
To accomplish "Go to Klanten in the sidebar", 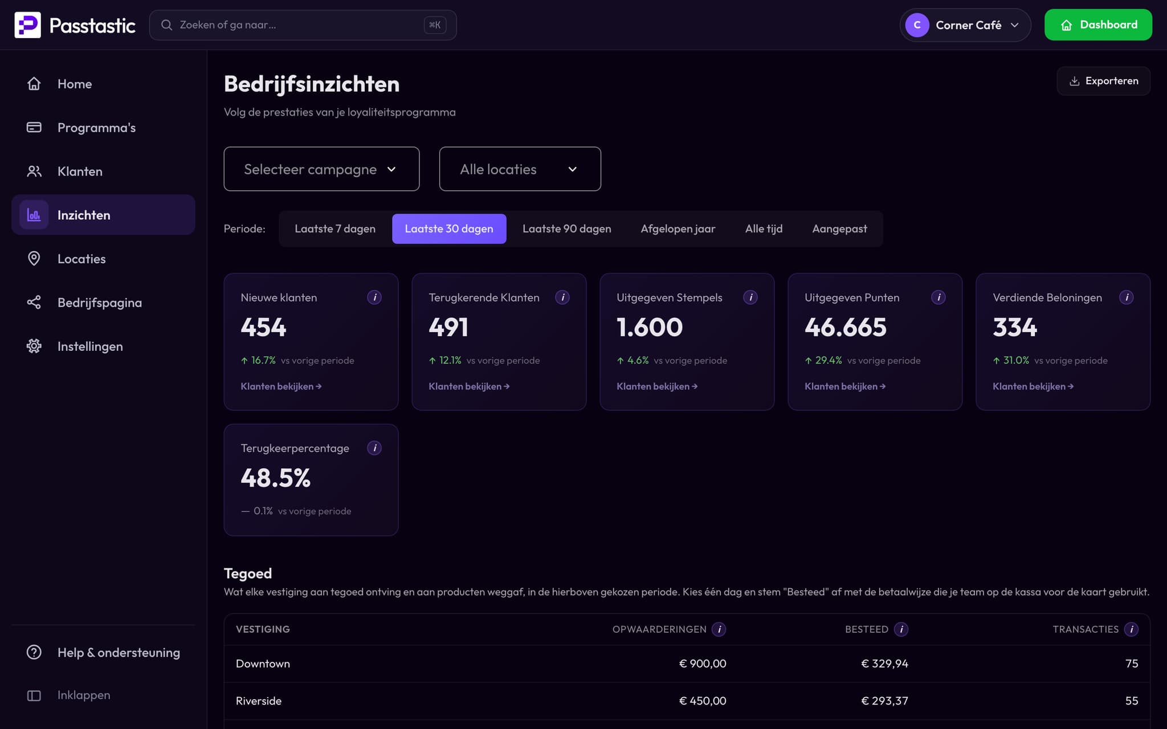I will click(x=103, y=171).
